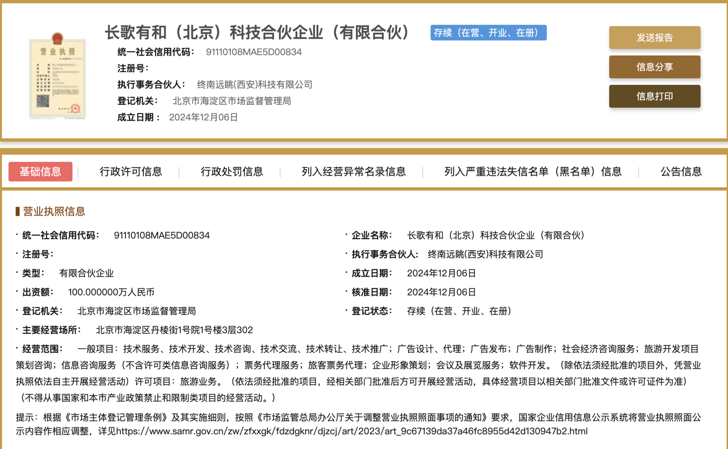Click the 登记状态 value in license details
Image resolution: width=728 pixels, height=449 pixels.
459,311
